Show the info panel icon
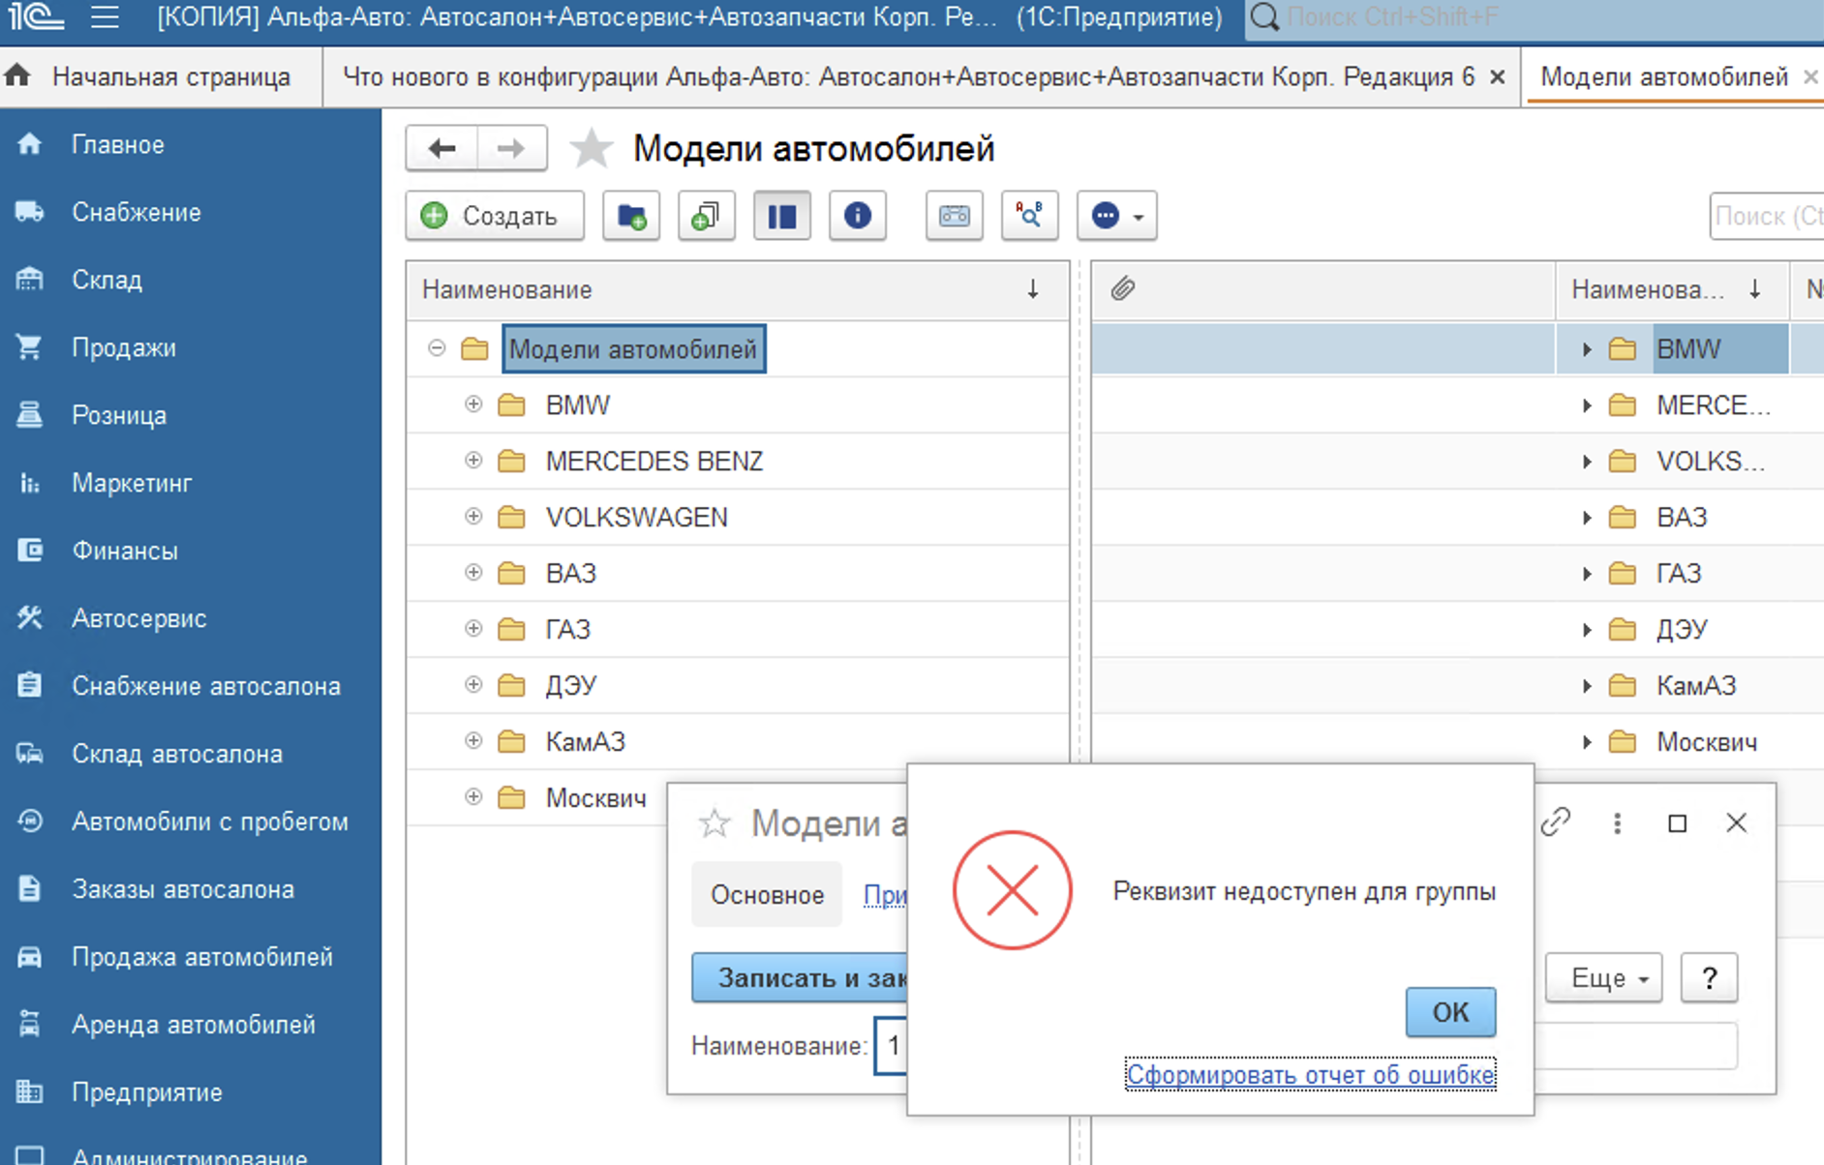Screen dimensions: 1824x1165 click(858, 215)
